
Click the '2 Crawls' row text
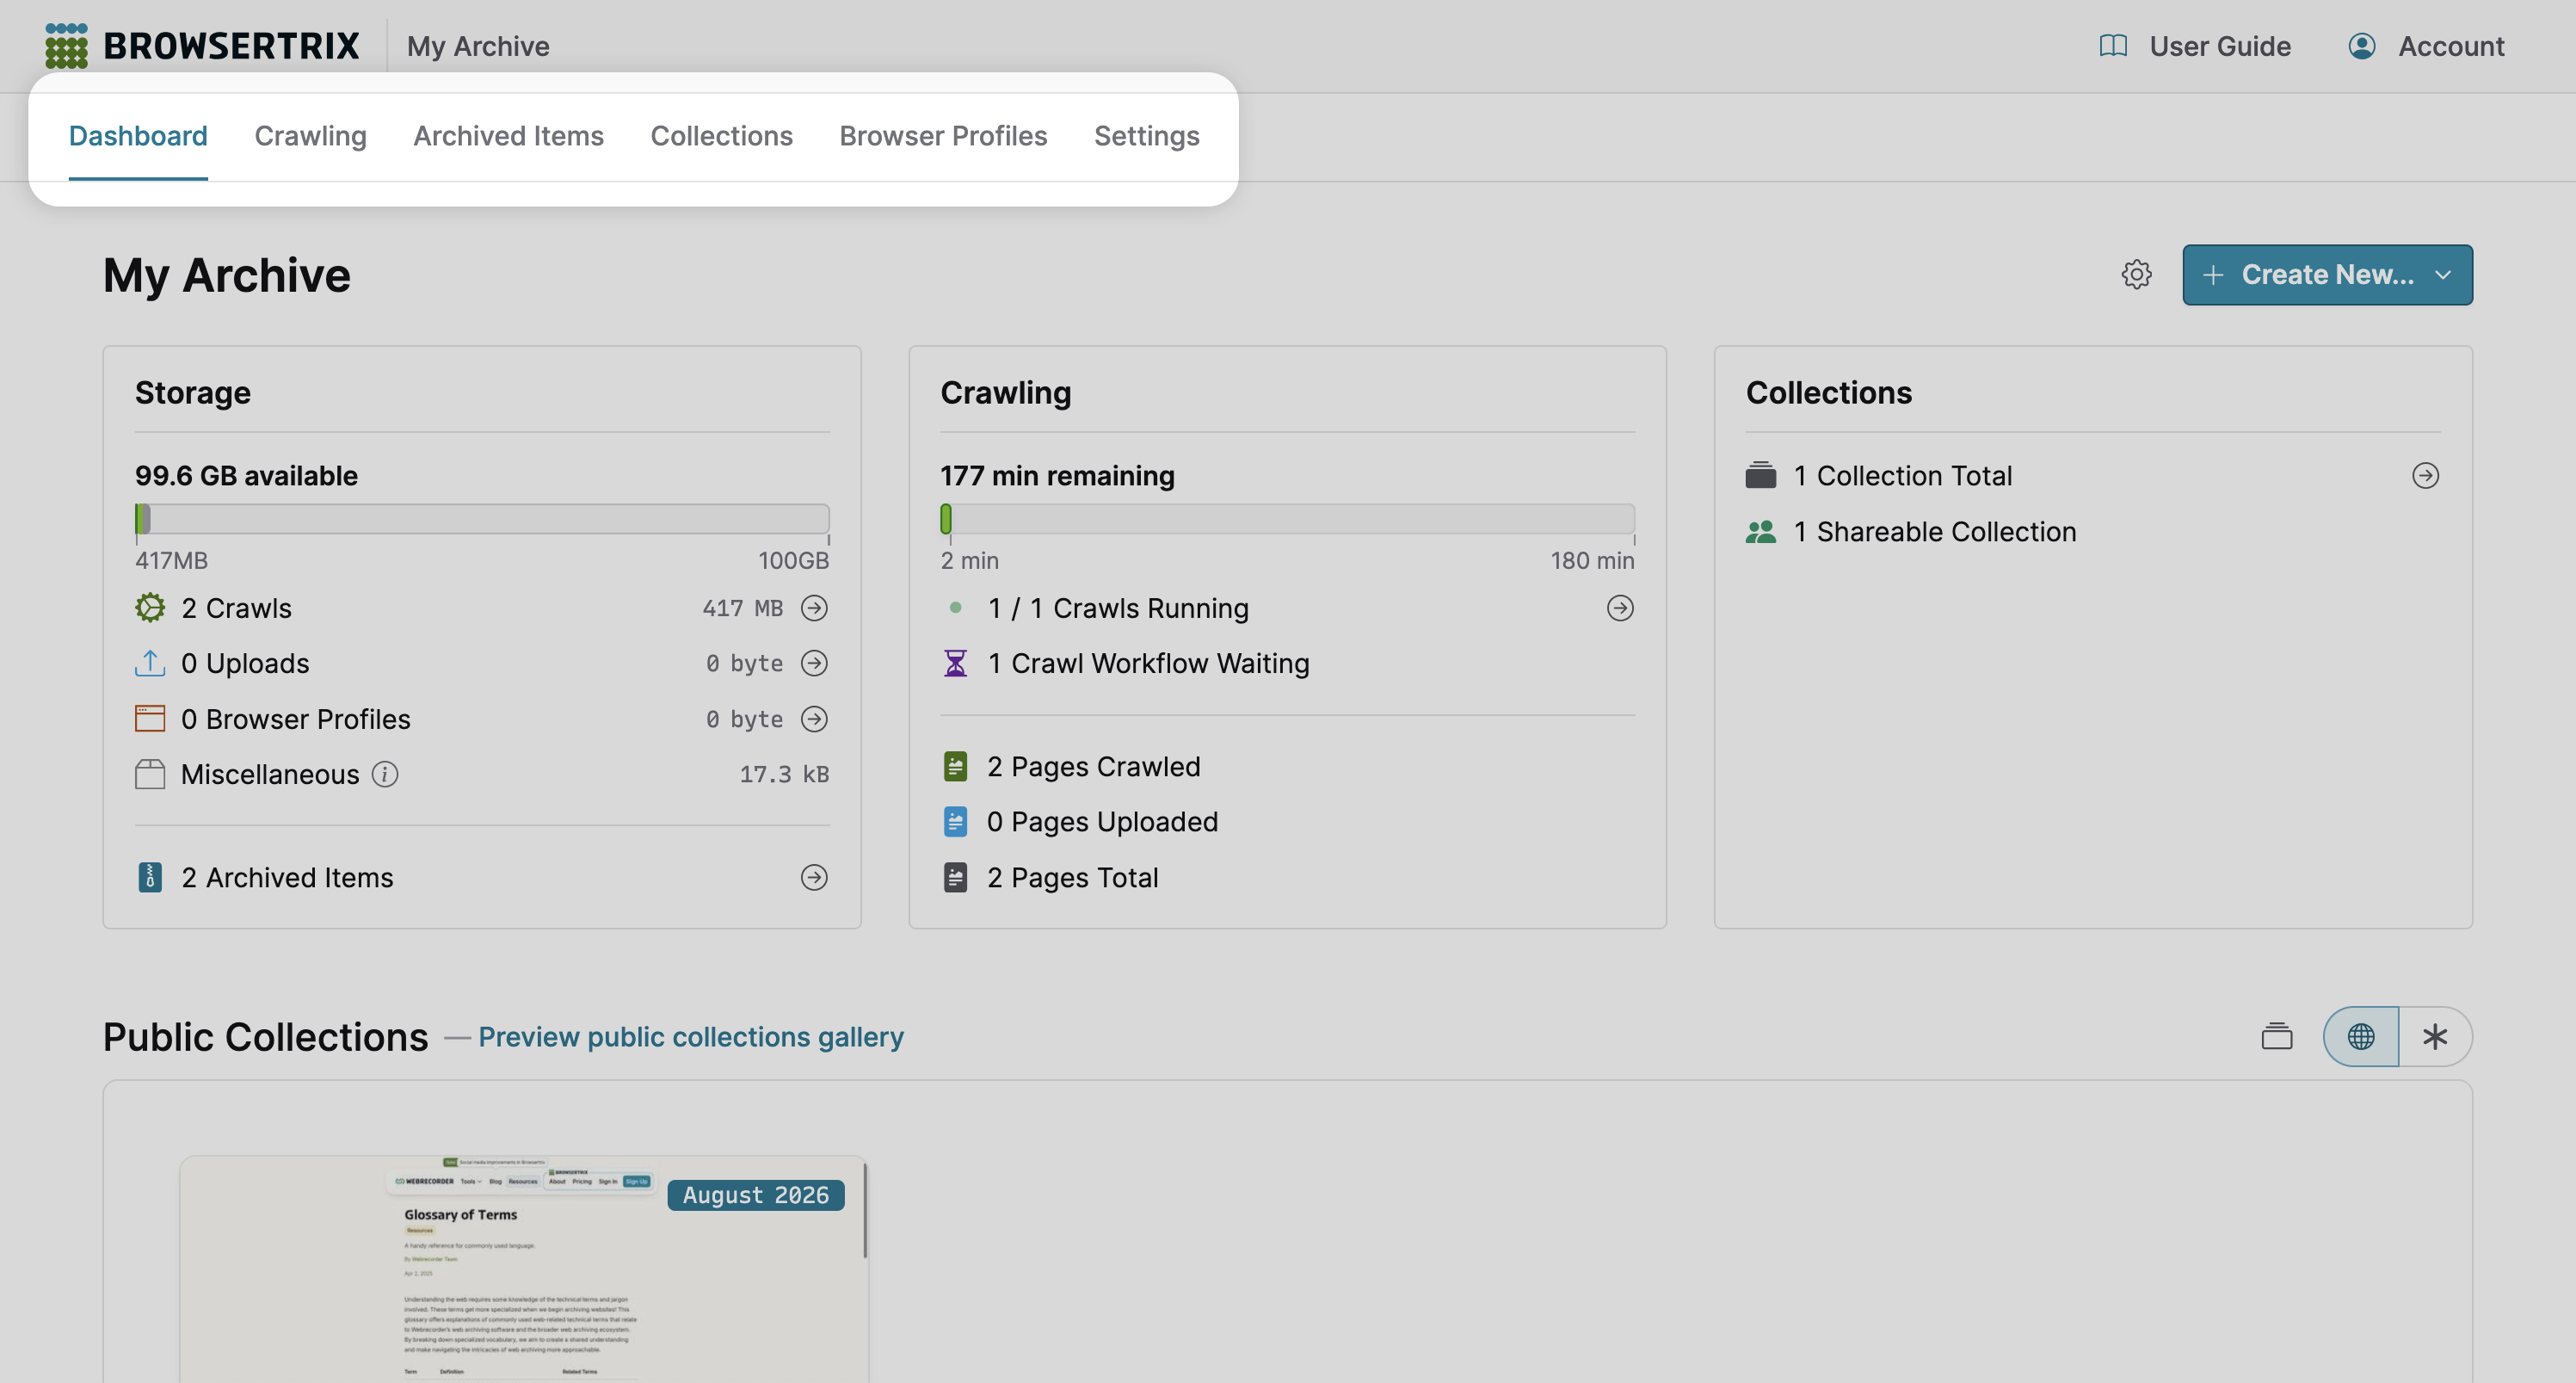[x=237, y=608]
